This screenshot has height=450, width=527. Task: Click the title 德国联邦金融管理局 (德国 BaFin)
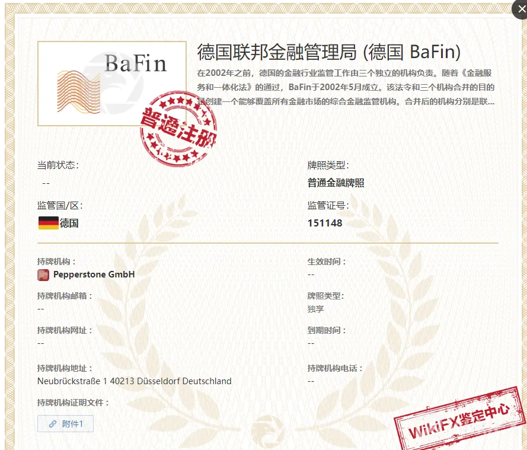[x=328, y=52]
